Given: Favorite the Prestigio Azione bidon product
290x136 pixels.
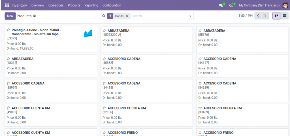Looking at the screenshot, I should [8, 30].
